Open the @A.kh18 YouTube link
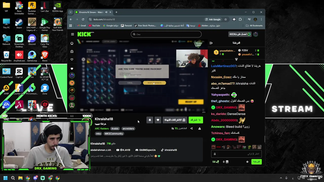 pos(123,150)
